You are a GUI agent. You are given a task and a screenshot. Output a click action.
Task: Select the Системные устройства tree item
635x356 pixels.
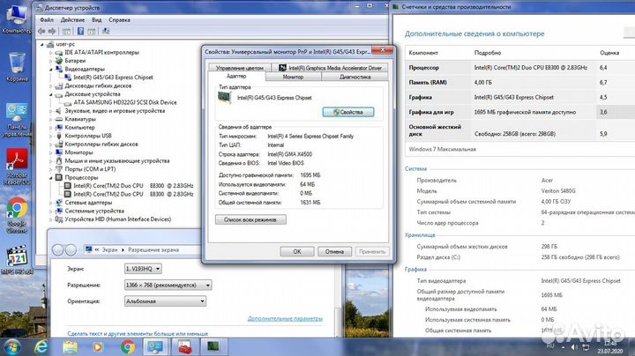94,211
